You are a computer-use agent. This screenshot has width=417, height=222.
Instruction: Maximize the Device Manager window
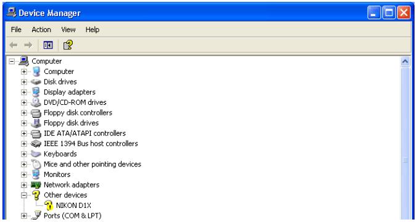389,12
